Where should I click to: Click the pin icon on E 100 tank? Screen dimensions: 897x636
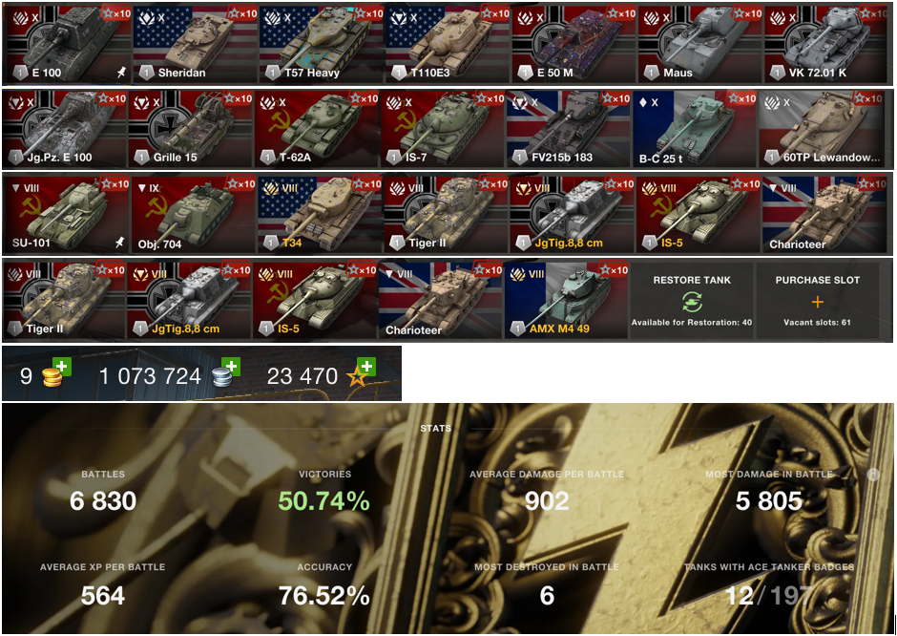(x=120, y=73)
